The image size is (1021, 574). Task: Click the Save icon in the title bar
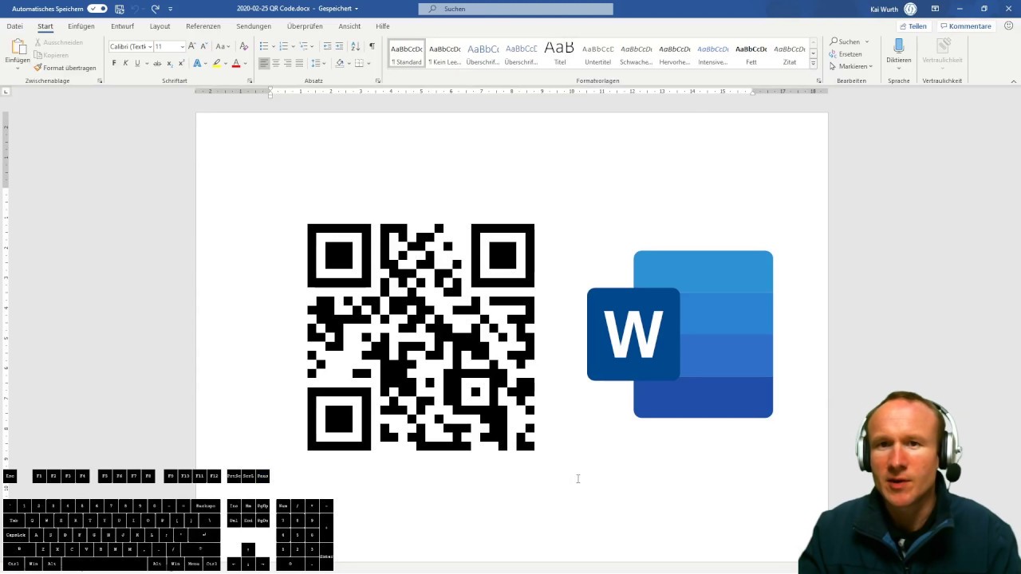(x=120, y=9)
